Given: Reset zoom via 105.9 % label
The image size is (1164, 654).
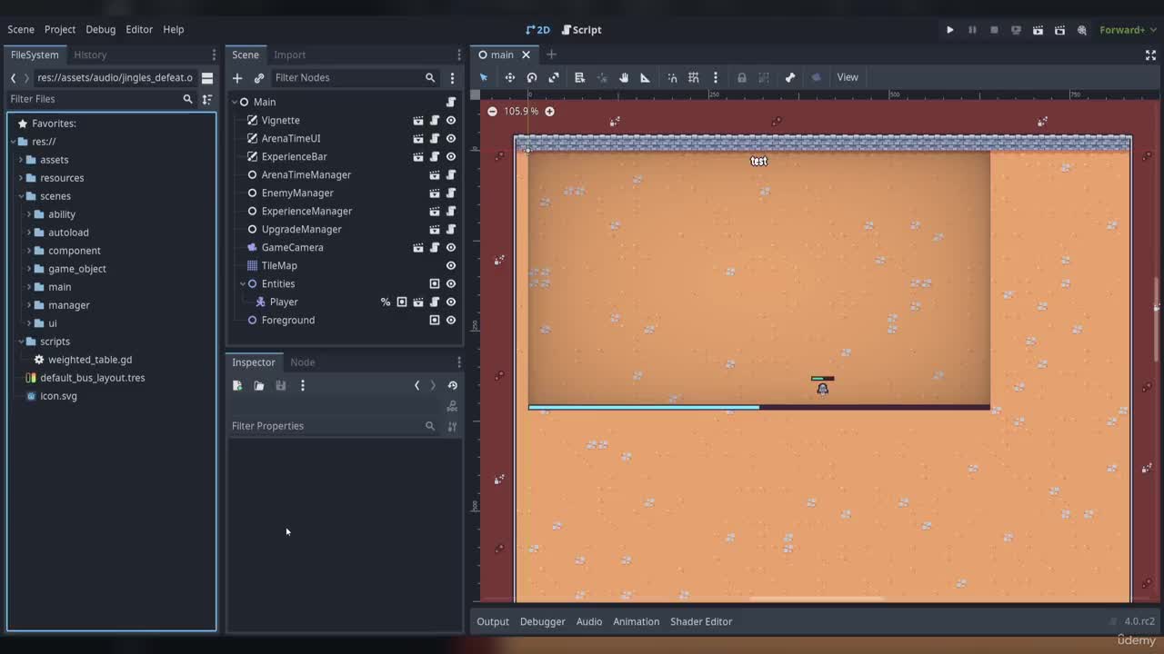Looking at the screenshot, I should [x=521, y=111].
